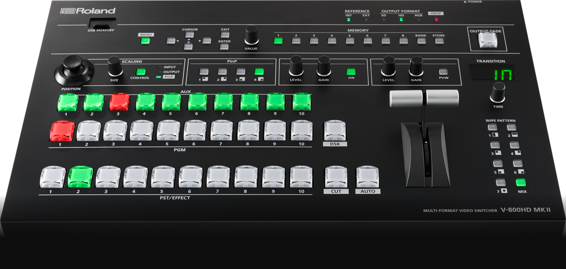The height and width of the screenshot is (269, 566).
Task: Click the TRANSITION time display
Action: [x=493, y=73]
